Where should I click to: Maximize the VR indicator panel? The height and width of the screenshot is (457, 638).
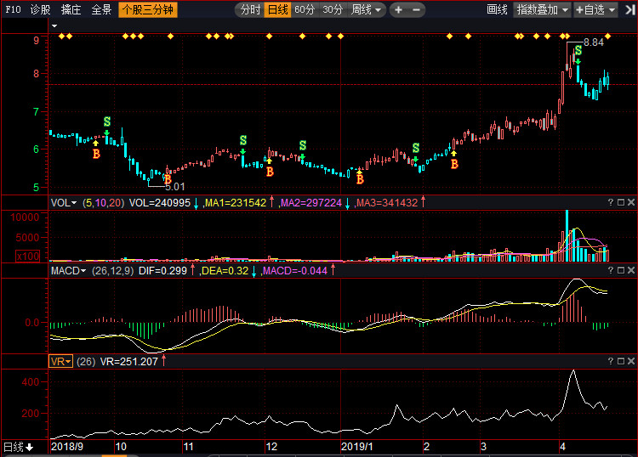coord(621,361)
